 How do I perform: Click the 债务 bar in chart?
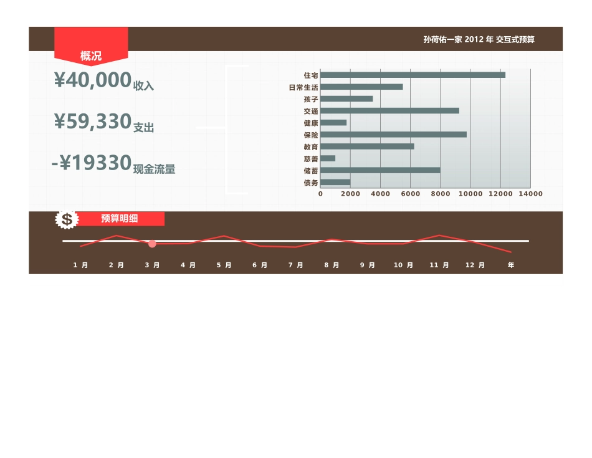point(335,183)
